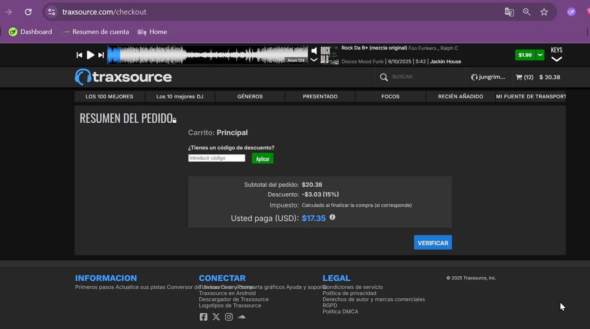Reload the page with the browser refresh icon
The width and height of the screenshot is (590, 329).
[28, 12]
